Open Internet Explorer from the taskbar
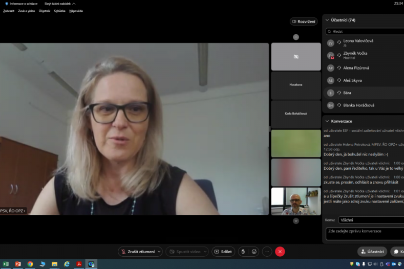This screenshot has width=404, height=269. [x=67, y=264]
